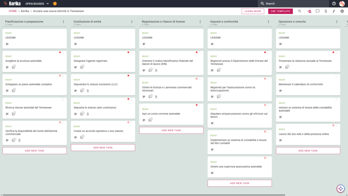Image resolution: width=348 pixels, height=196 pixels.
Task: Open Costituzione di entità column menu
Action: coord(132,22)
